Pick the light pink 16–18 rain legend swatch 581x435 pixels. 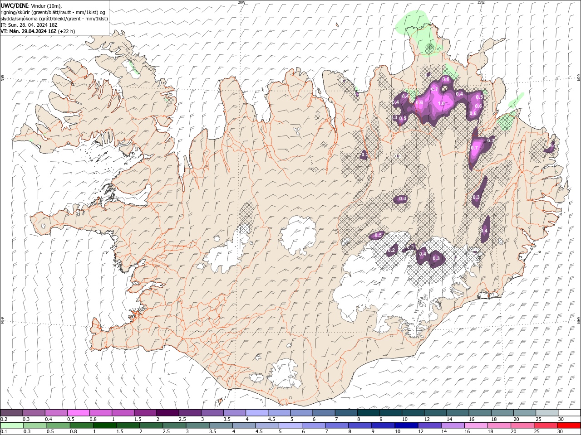click(477, 425)
